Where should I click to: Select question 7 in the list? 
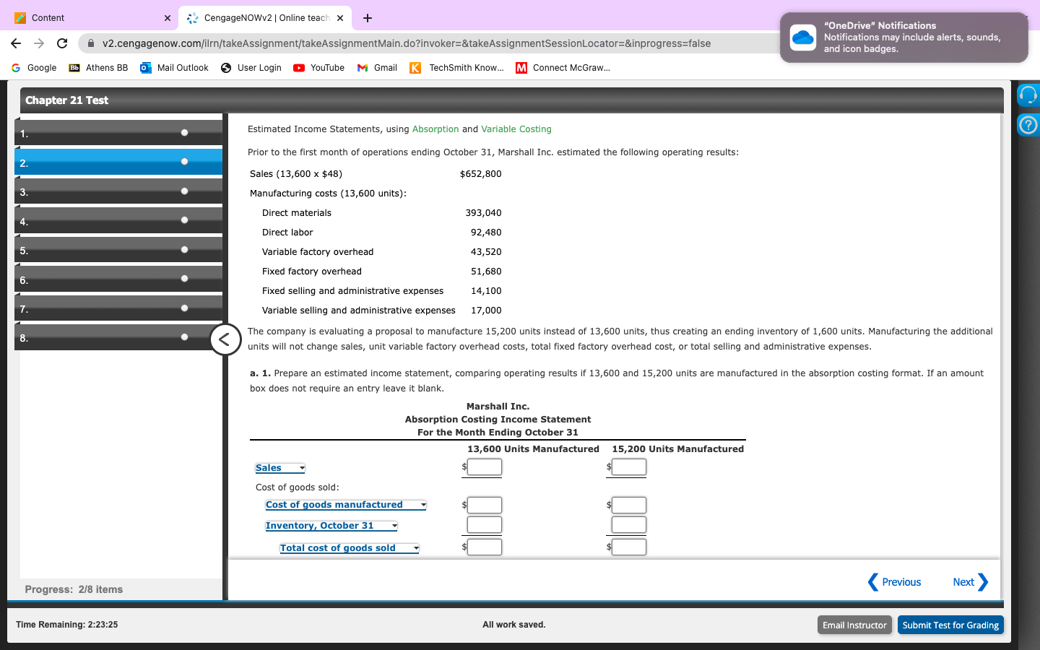coord(118,308)
